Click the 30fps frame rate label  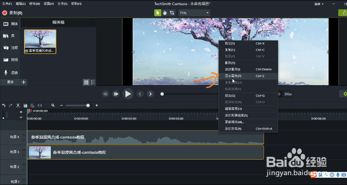[288, 94]
